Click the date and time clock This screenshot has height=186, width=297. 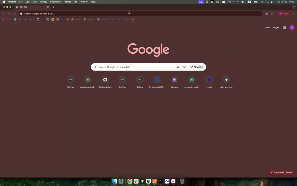pos(285,2)
